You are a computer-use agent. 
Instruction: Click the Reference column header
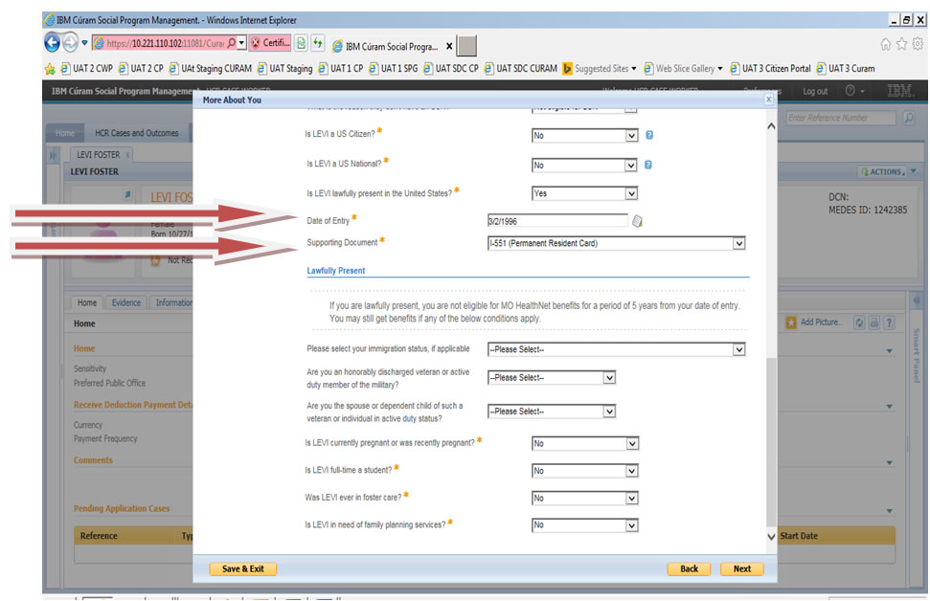[99, 536]
